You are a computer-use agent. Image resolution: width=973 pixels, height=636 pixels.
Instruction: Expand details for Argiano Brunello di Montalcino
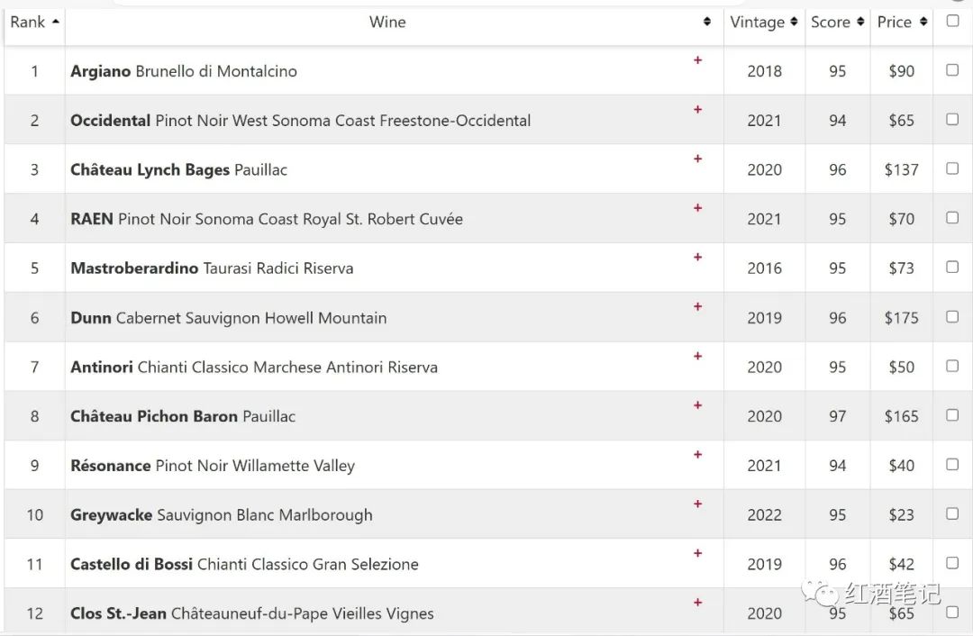pyautogui.click(x=697, y=60)
